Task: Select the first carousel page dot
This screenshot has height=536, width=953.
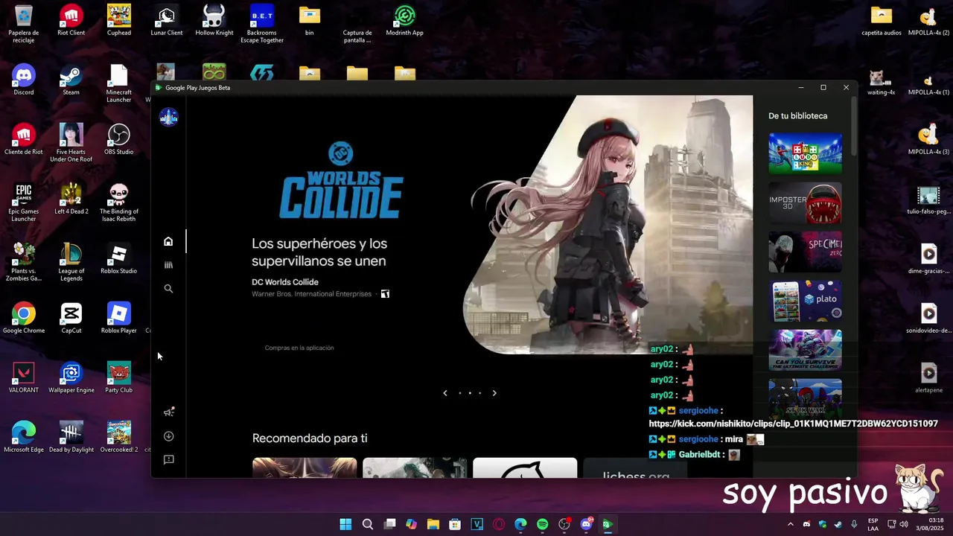Action: 460,393
